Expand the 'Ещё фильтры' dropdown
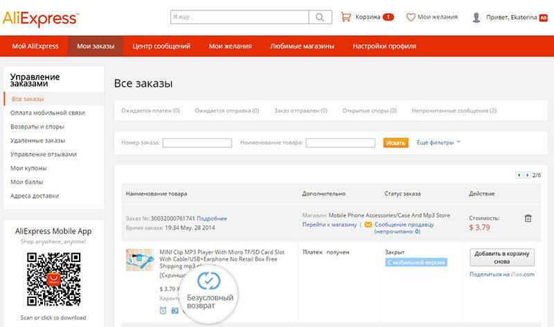 [x=438, y=142]
